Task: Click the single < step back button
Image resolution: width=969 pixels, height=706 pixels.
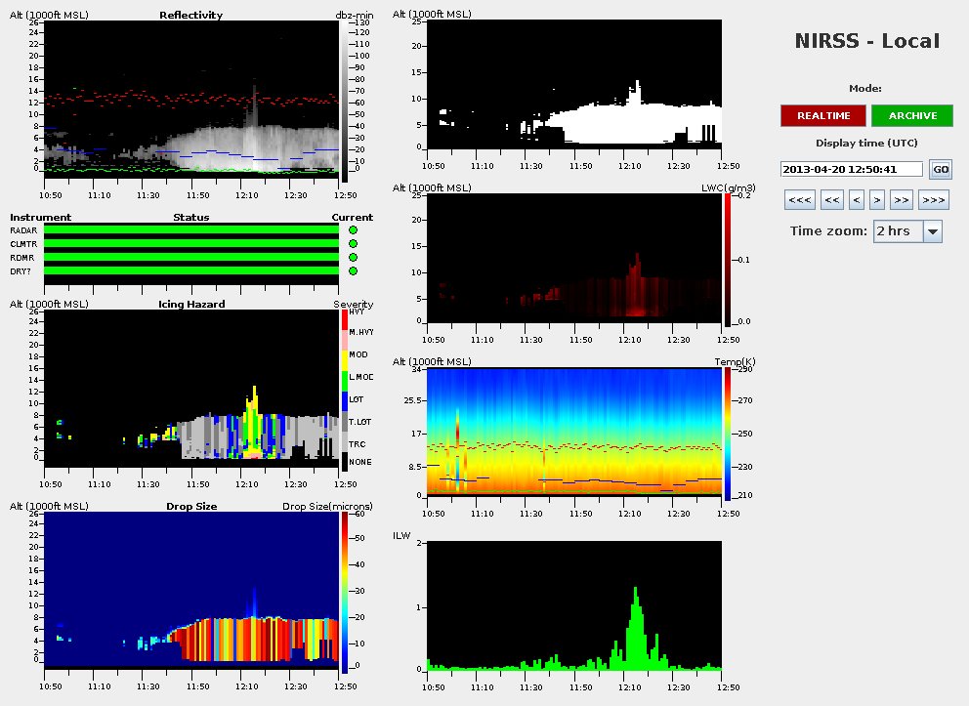Action: click(857, 200)
